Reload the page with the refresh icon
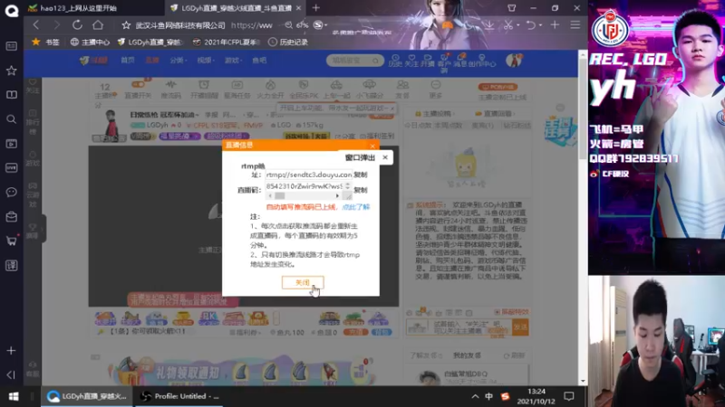Screen dimensions: 725x407 pos(77,25)
